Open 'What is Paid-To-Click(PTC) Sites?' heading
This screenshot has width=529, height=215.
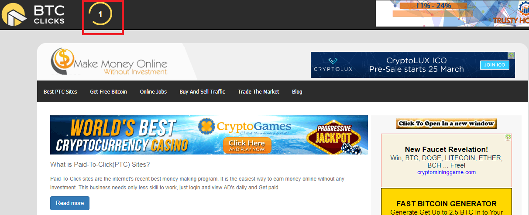(x=100, y=165)
